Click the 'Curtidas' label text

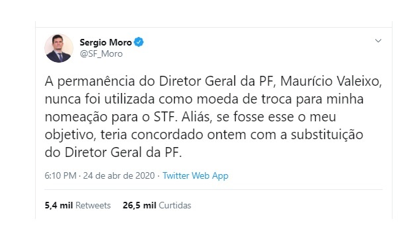pos(175,205)
